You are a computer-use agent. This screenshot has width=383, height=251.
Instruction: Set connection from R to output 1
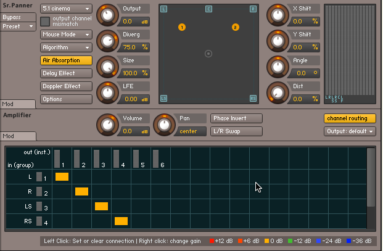[x=62, y=191]
